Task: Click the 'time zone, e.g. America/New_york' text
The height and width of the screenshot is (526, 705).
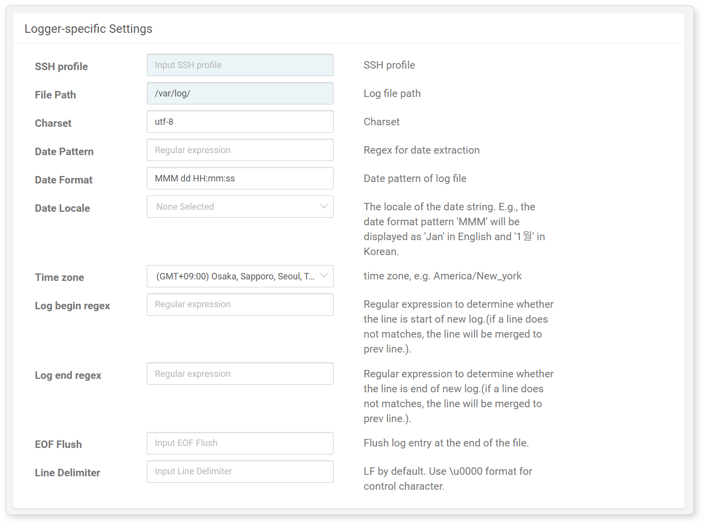Action: coord(443,276)
